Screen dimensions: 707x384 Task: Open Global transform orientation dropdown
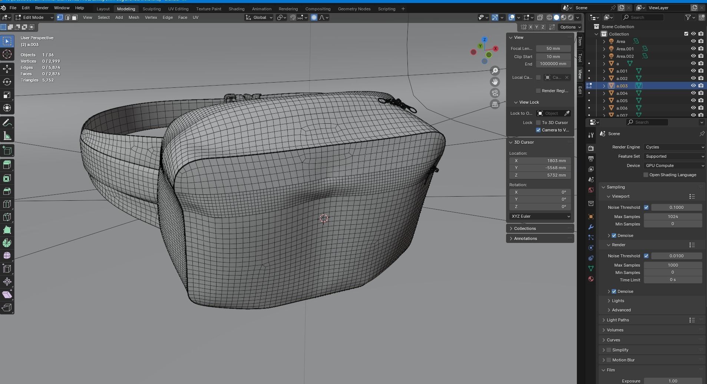(259, 17)
